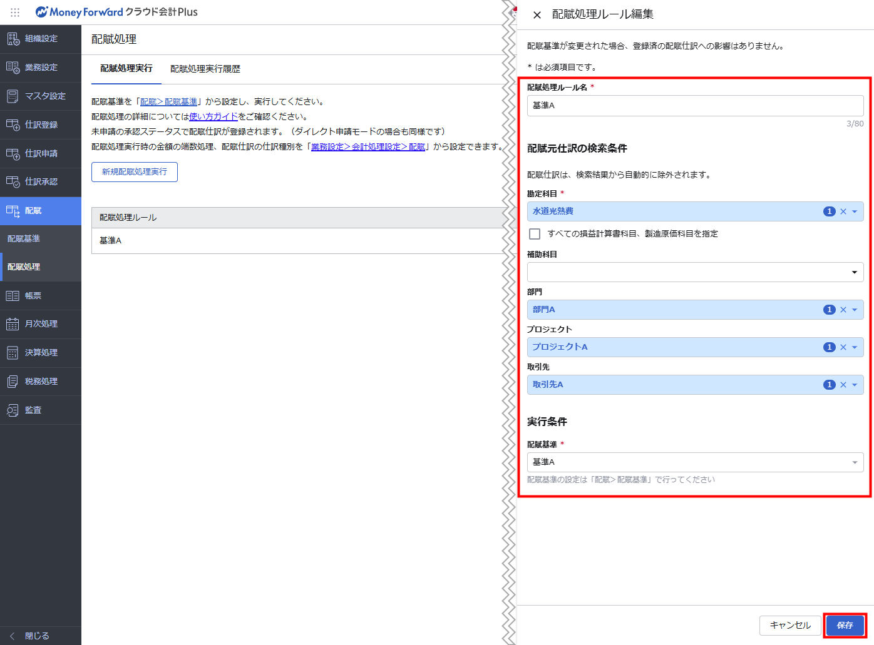Click the 配賦 sidebar icon
The image size is (874, 645).
tap(13, 211)
